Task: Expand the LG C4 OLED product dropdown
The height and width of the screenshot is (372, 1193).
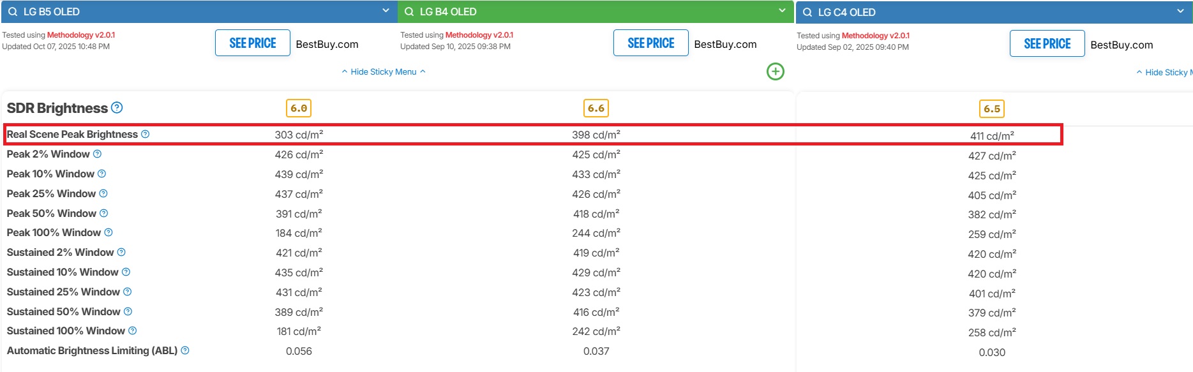Action: tap(1180, 11)
